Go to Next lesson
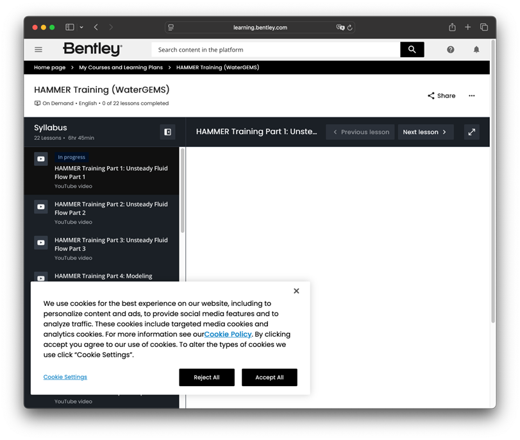520x440 pixels. coord(426,132)
